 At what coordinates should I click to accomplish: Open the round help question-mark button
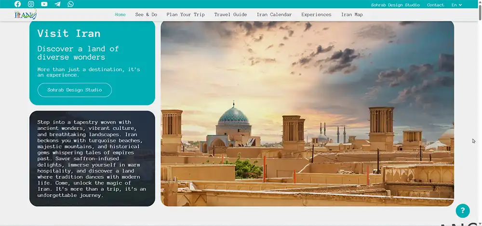pos(462,211)
